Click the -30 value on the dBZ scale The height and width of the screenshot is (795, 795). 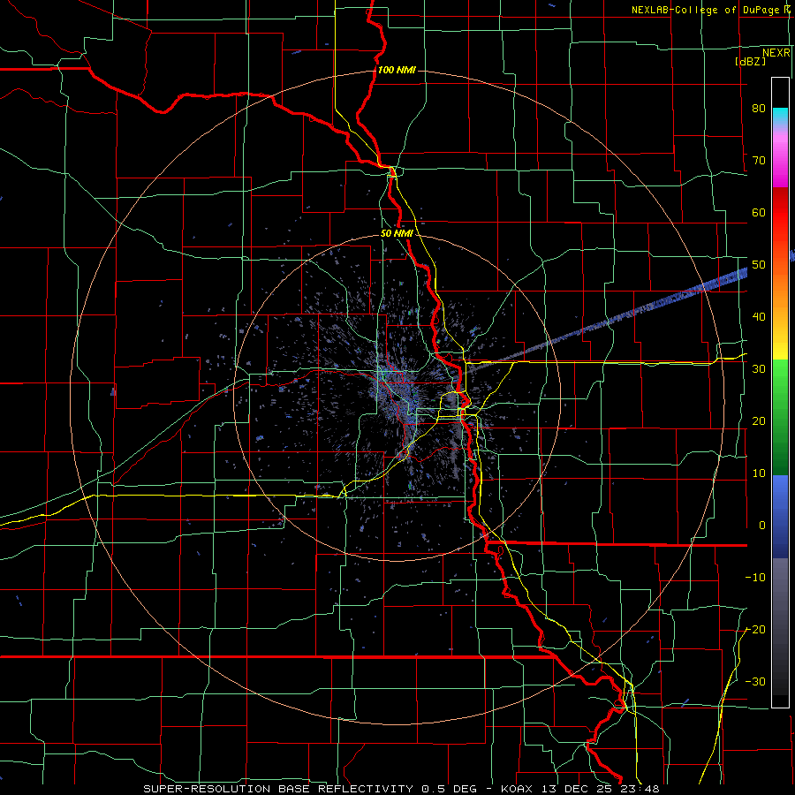pyautogui.click(x=755, y=681)
